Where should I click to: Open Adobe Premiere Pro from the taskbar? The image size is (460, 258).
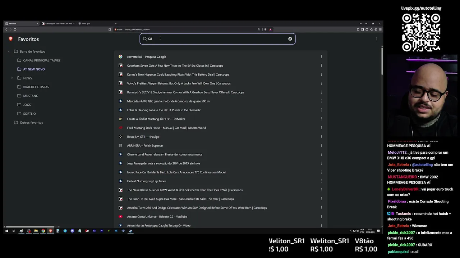pyautogui.click(x=101, y=231)
